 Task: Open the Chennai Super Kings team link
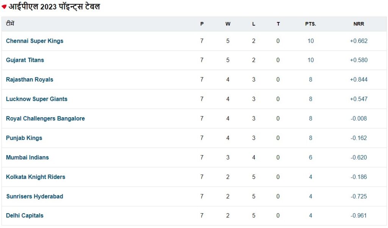click(x=34, y=41)
